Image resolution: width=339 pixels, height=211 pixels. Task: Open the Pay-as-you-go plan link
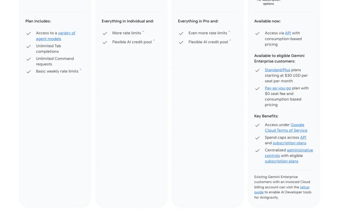[x=278, y=88]
